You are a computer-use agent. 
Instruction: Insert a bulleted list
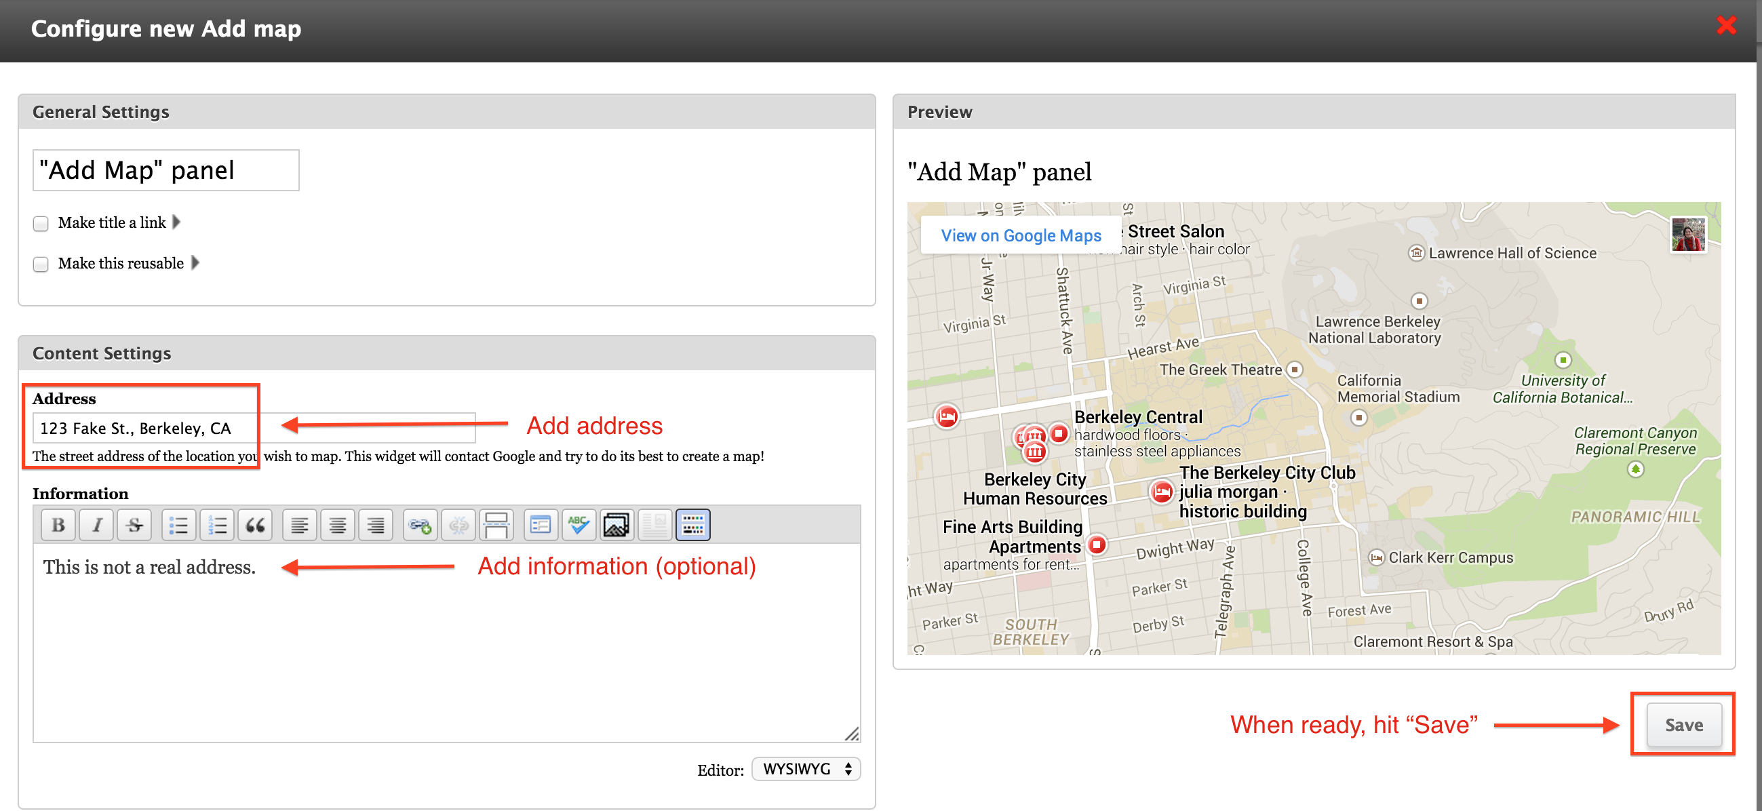coord(178,524)
